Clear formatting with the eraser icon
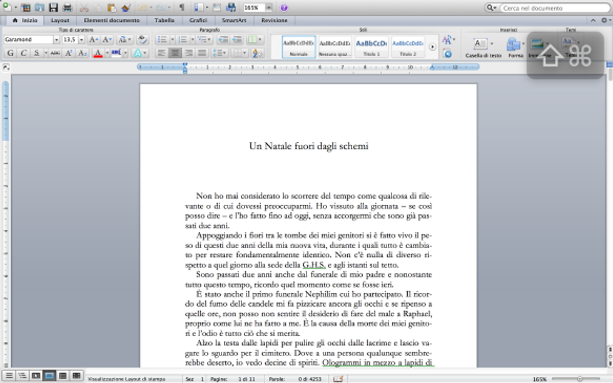Screen dimensions: 613x383 (x=143, y=39)
